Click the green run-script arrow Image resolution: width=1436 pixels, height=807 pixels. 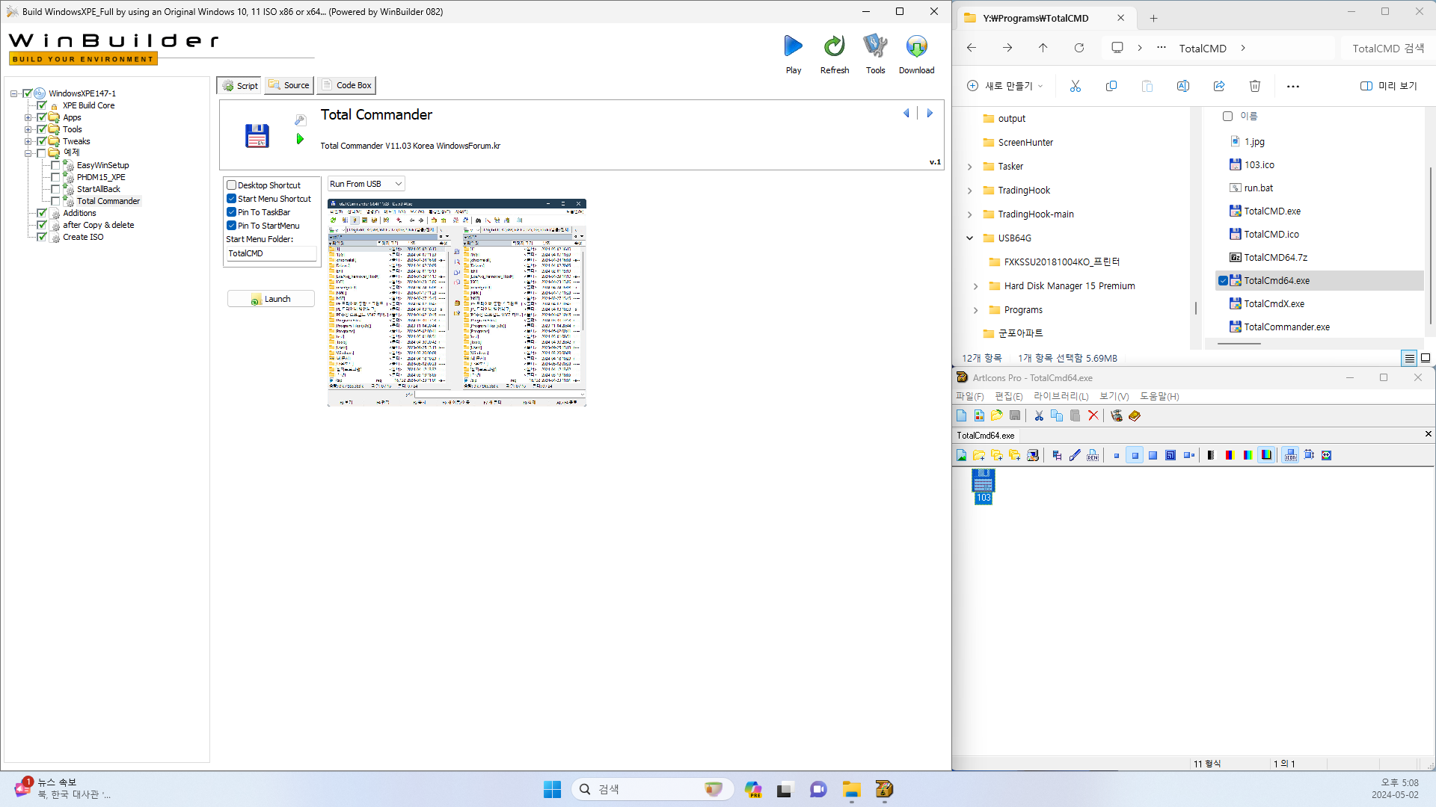pyautogui.click(x=300, y=139)
